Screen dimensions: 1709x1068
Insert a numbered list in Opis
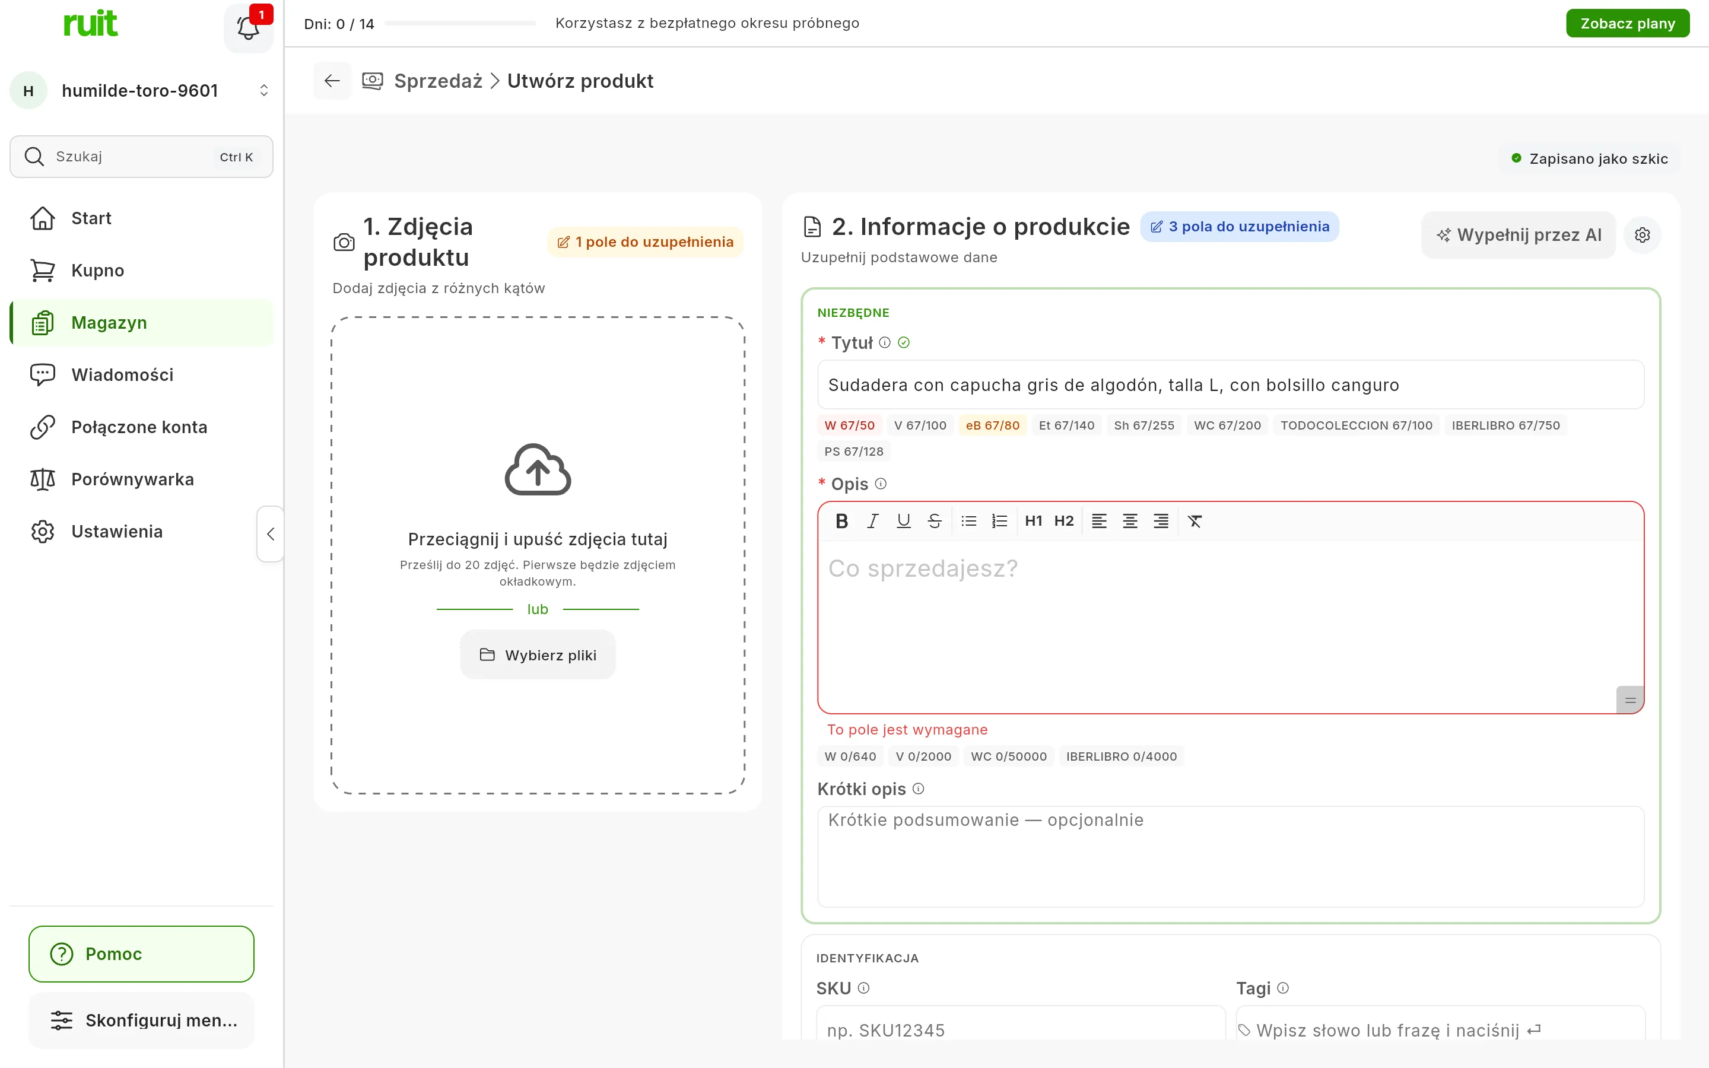[x=999, y=522]
